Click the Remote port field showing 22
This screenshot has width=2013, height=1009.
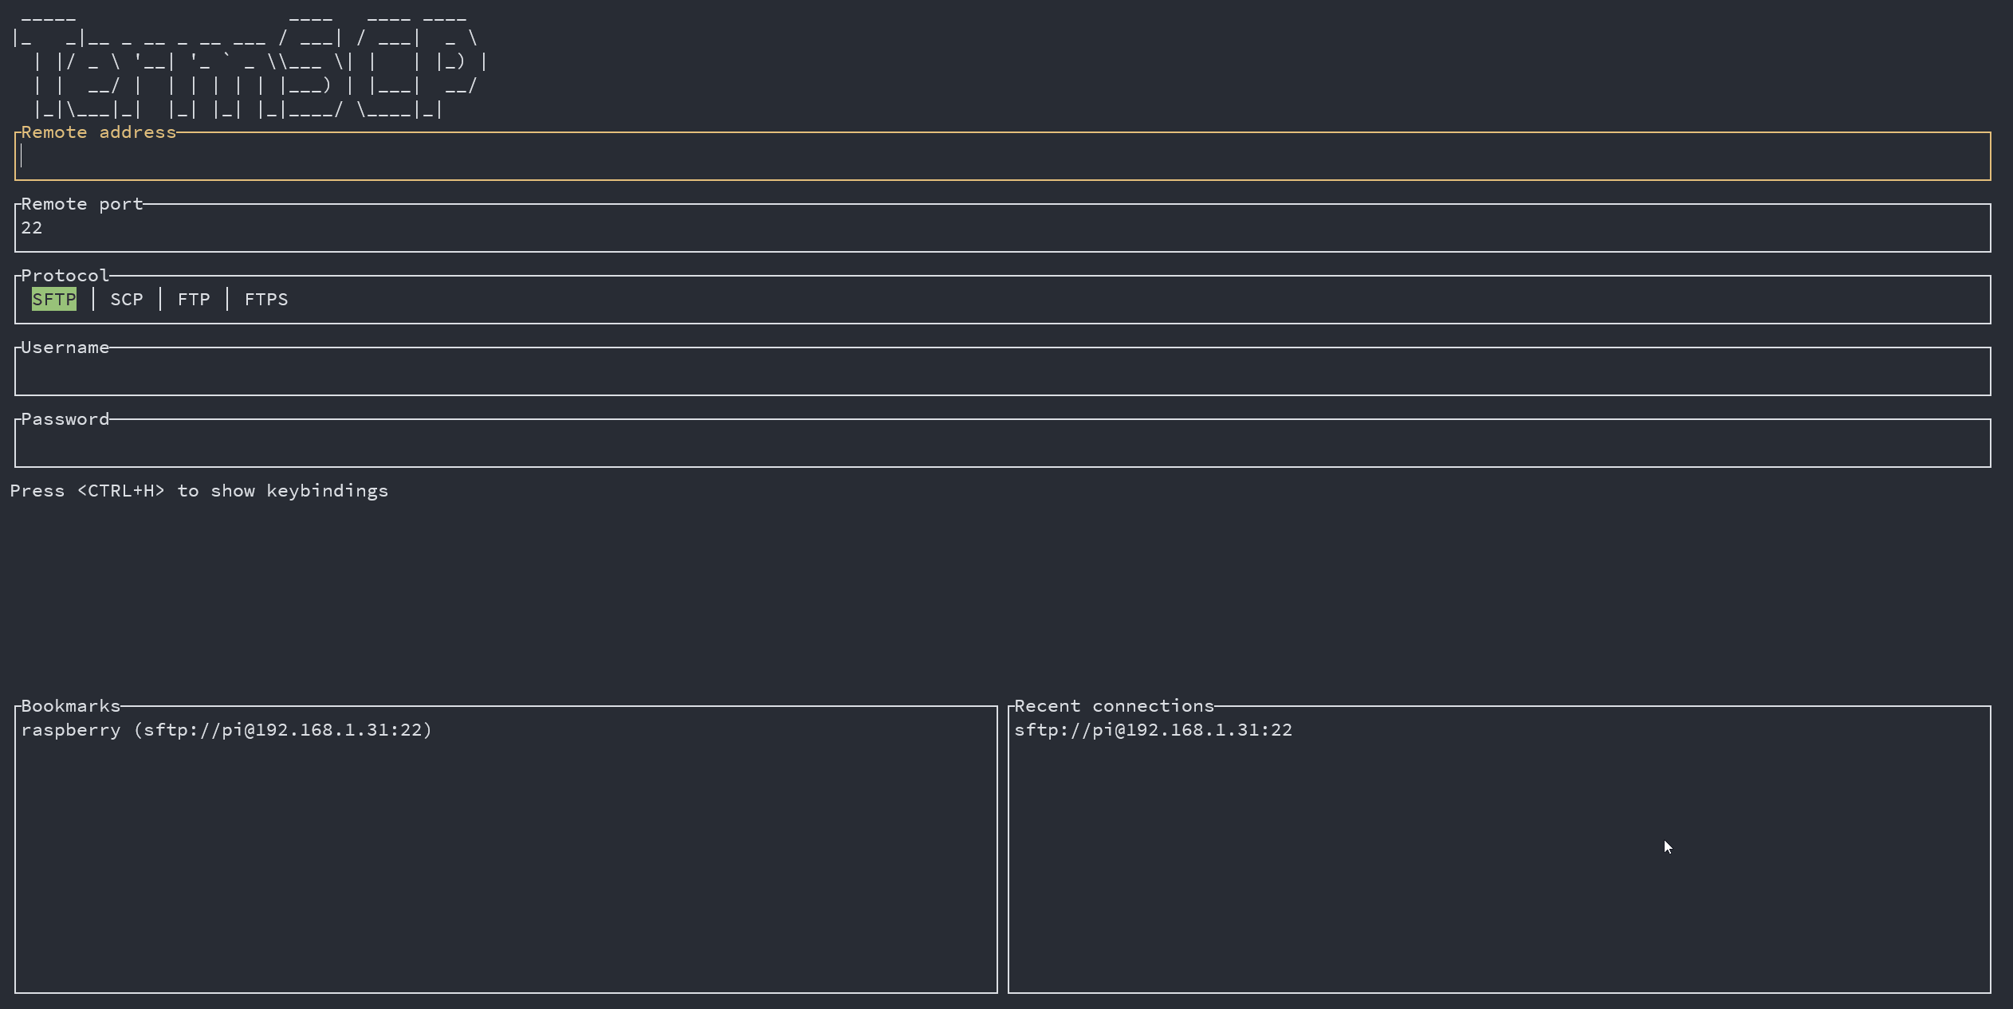pos(1002,229)
